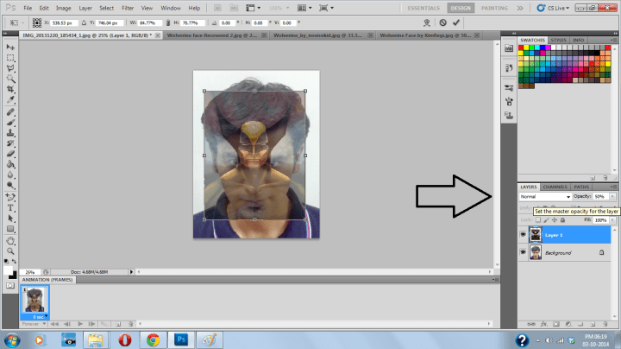This screenshot has width=621, height=349.
Task: Select the Clone Stamp tool
Action: click(x=10, y=133)
